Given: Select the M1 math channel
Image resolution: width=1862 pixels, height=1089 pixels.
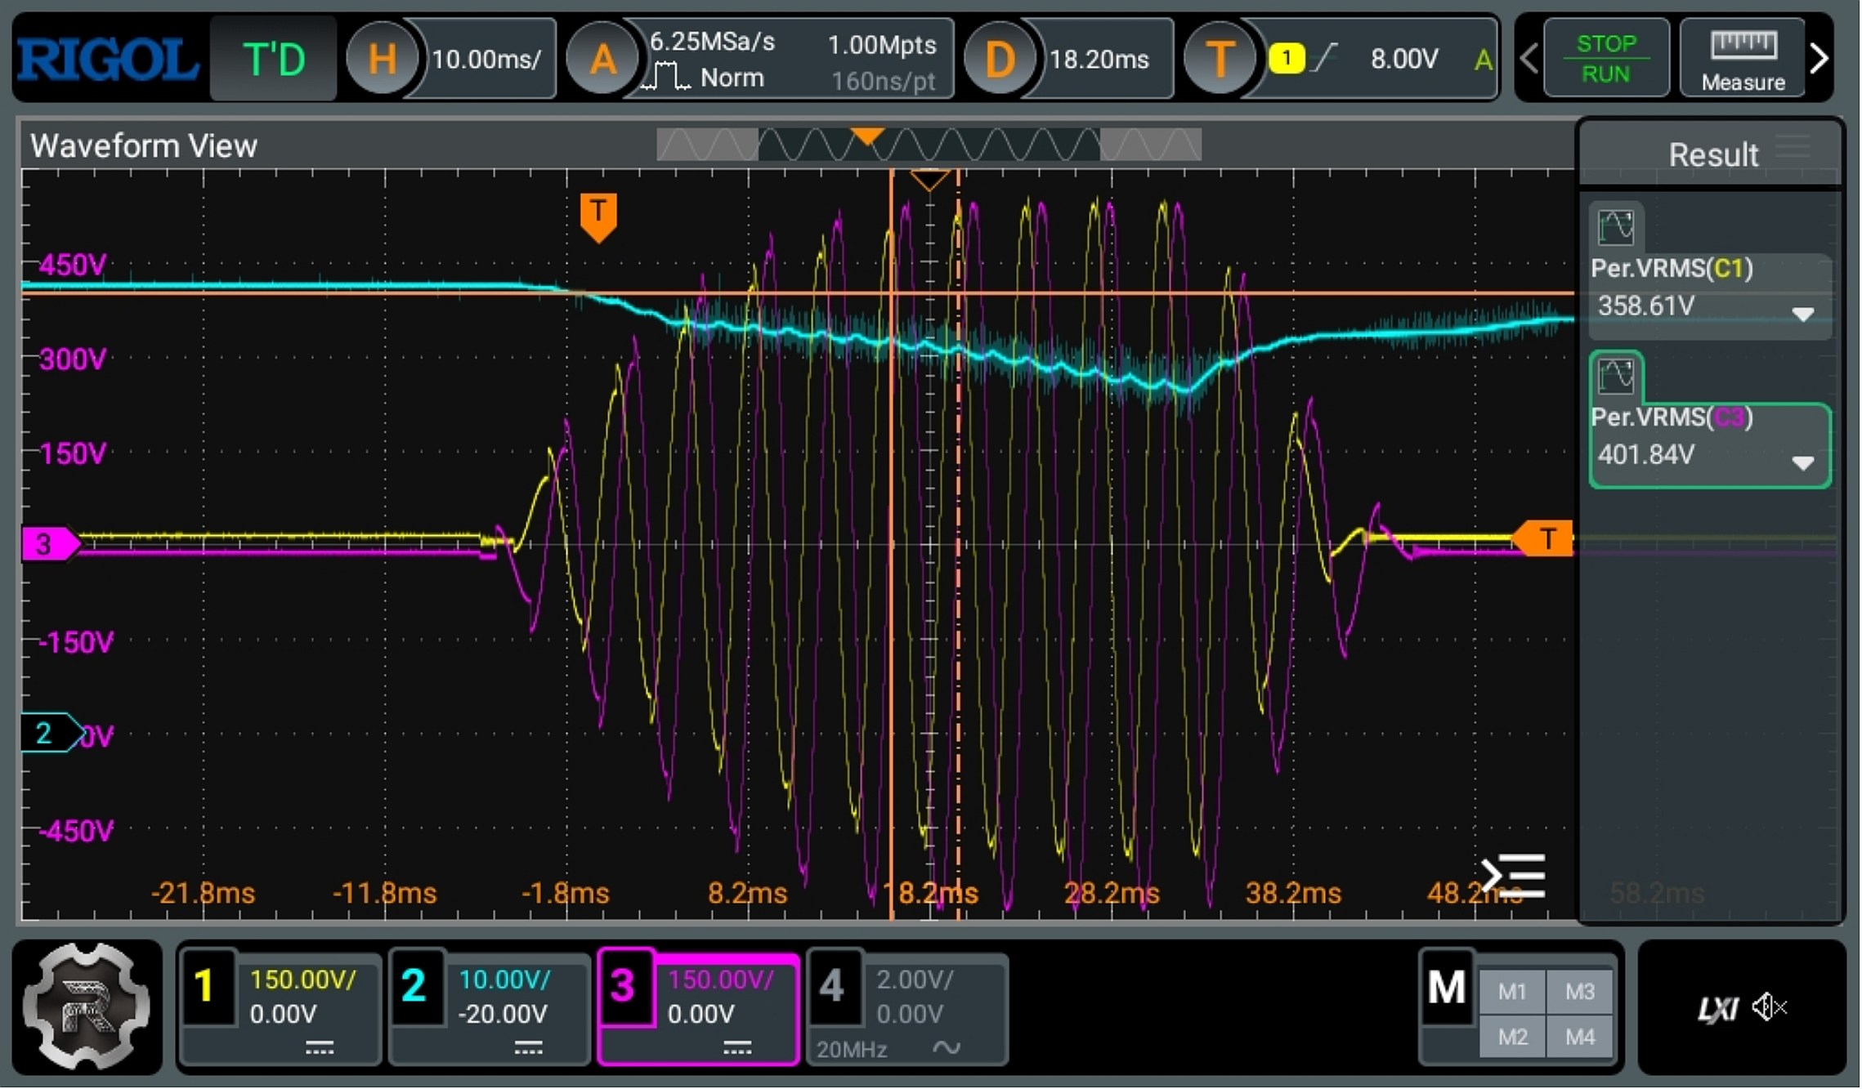Looking at the screenshot, I should pos(1513,993).
